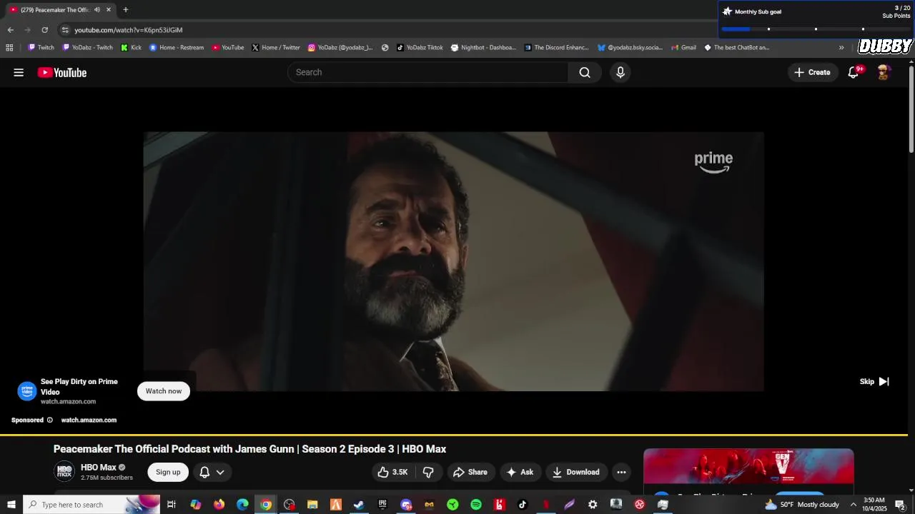
Task: Open Gen V recommended ad thumbnail
Action: point(748,466)
